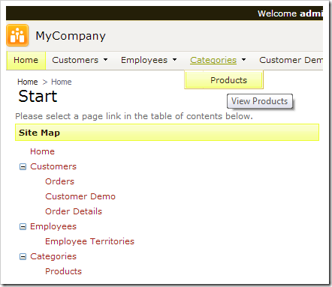Open the Categories link in Site Map
Viewport: 332px width, 287px height.
[53, 256]
